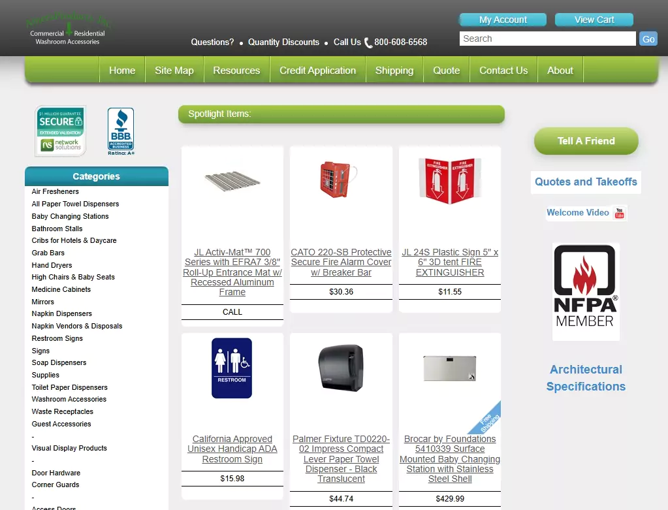668x510 pixels.
Task: Open the Quote menu item
Action: click(x=447, y=71)
